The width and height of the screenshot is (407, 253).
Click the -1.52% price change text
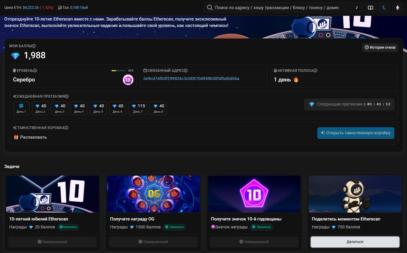[46, 7]
